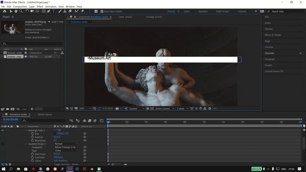Select the Pan Behind anchor point tool

coord(37,11)
